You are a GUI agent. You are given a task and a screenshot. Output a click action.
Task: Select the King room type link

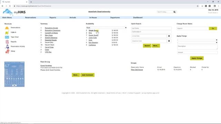pos(90,33)
